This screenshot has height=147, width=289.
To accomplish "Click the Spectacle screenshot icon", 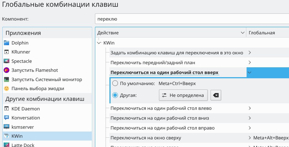I will point(7,61).
